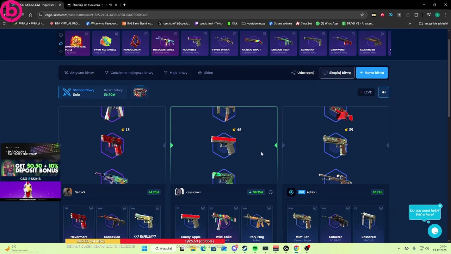Click the shield icon on Connexion card
The width and height of the screenshot is (451, 254).
(124, 208)
